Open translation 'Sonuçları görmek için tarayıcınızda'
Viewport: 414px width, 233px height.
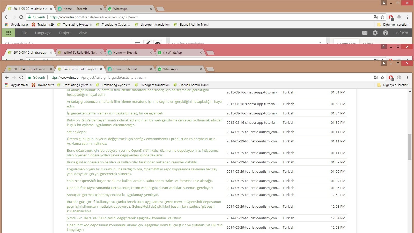point(113,195)
